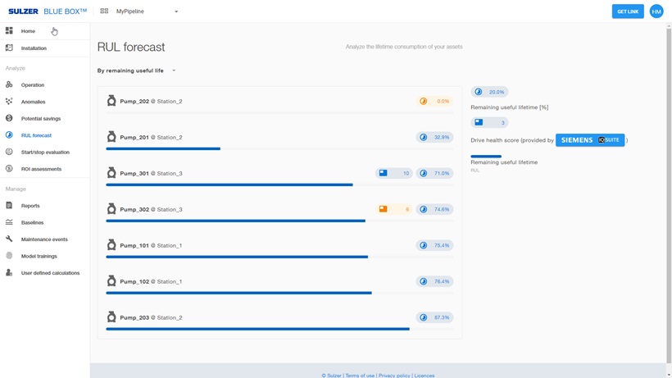Click the Model trainings icon
The image size is (672, 378).
9,256
